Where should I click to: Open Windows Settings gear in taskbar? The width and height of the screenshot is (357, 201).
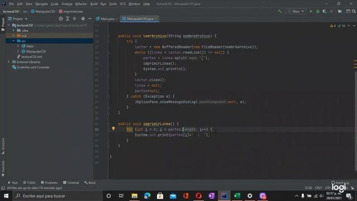click(250, 196)
